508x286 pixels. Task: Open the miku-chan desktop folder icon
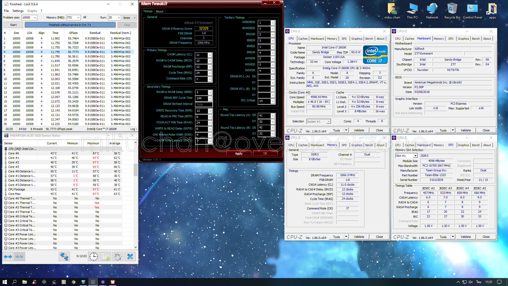(392, 11)
